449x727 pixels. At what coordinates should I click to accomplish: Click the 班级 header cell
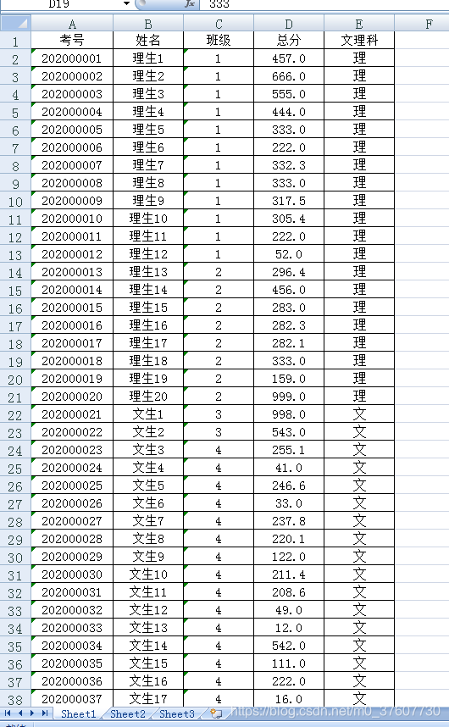[x=219, y=41]
